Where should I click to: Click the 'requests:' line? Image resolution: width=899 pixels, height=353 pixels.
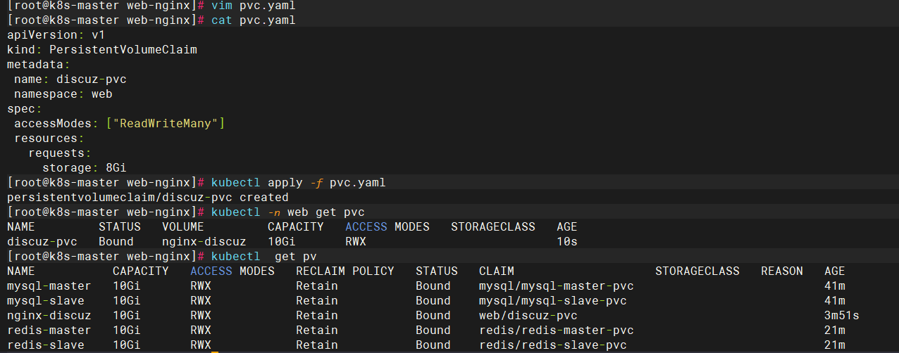(x=60, y=153)
